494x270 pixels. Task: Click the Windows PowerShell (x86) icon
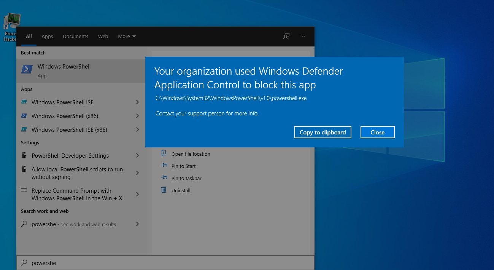point(24,116)
